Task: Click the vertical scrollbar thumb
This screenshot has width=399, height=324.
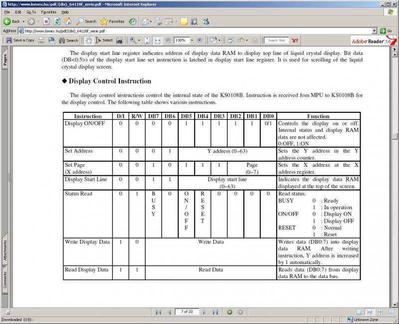Action: click(x=395, y=136)
